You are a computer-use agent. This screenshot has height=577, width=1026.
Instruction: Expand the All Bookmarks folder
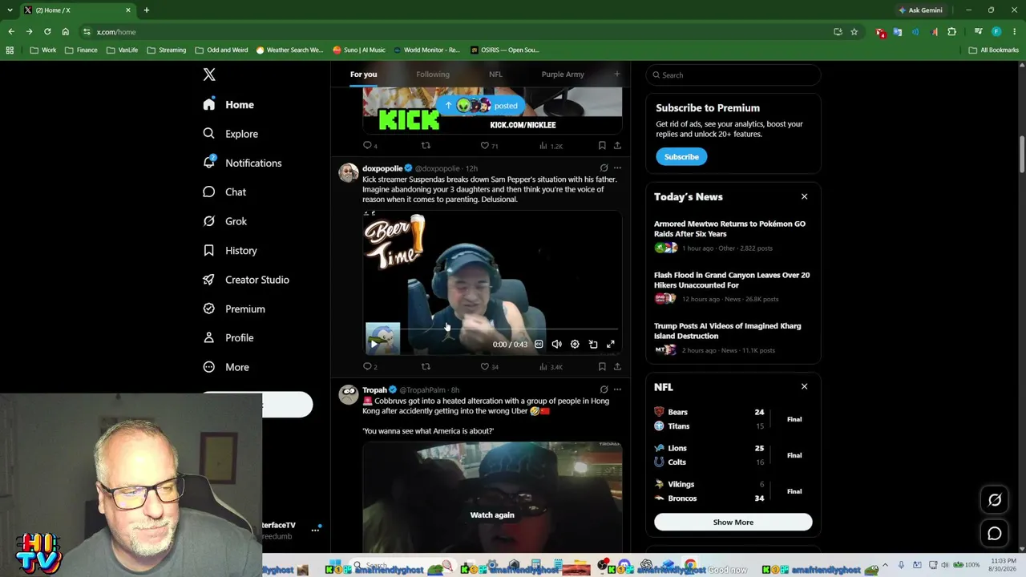tap(994, 50)
